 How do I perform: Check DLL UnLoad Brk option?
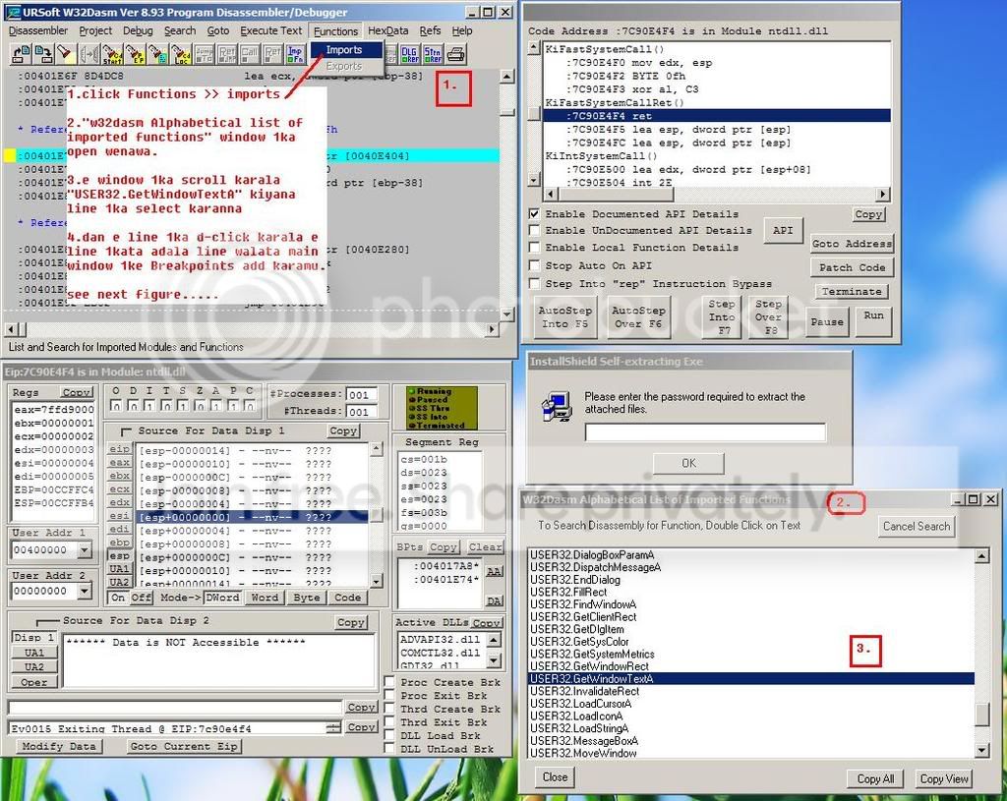click(x=389, y=748)
